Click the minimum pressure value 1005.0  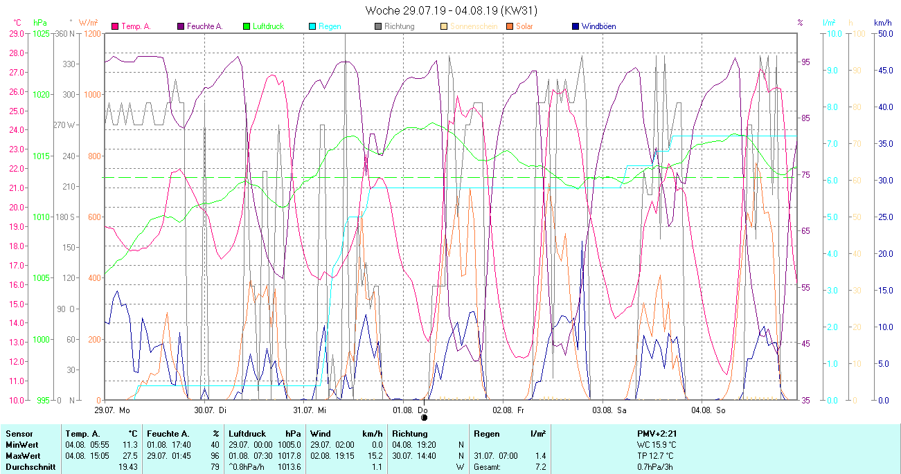[289, 444]
